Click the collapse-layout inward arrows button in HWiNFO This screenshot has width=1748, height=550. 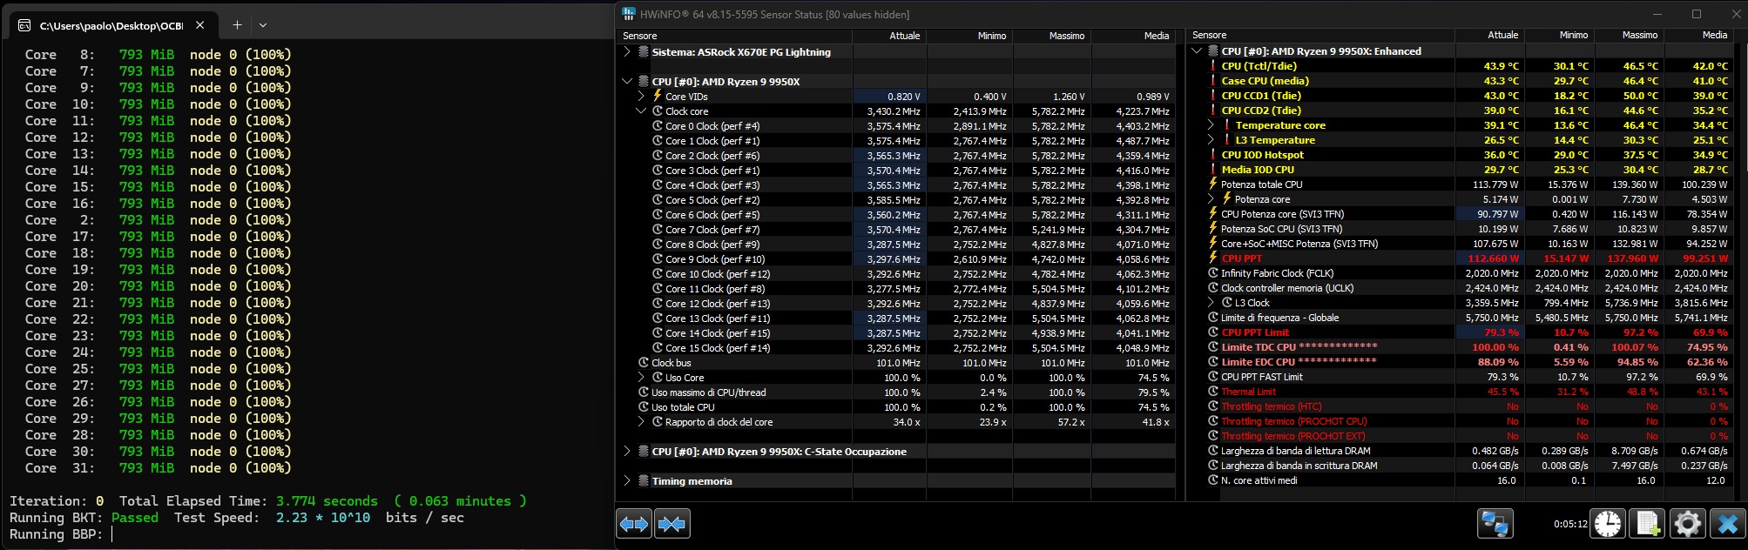(672, 524)
